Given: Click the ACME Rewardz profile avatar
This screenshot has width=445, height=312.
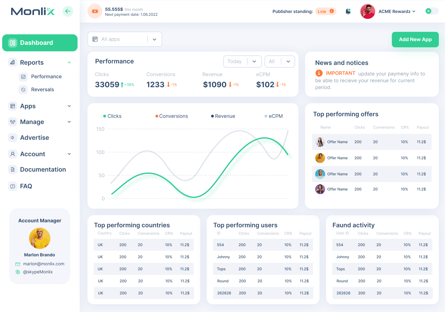Looking at the screenshot, I should click(367, 11).
